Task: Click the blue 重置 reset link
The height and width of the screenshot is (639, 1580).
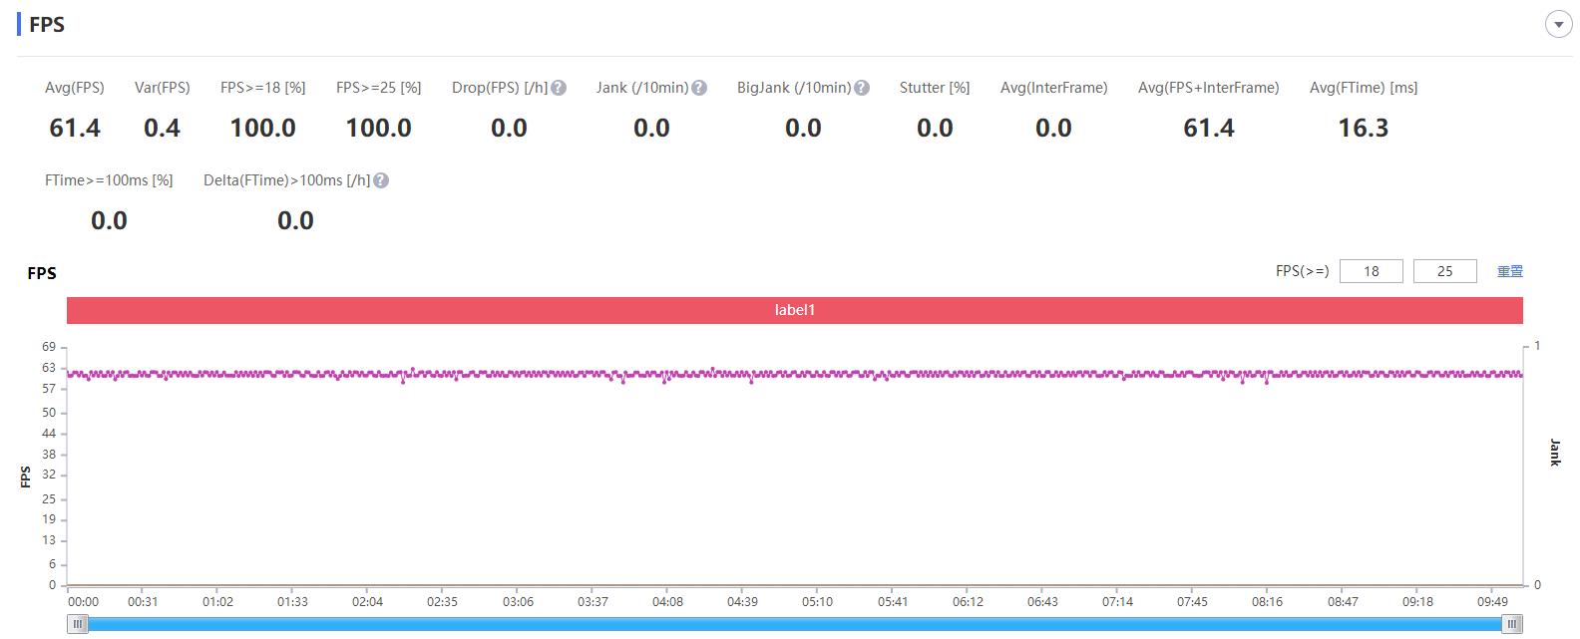Action: point(1509,271)
